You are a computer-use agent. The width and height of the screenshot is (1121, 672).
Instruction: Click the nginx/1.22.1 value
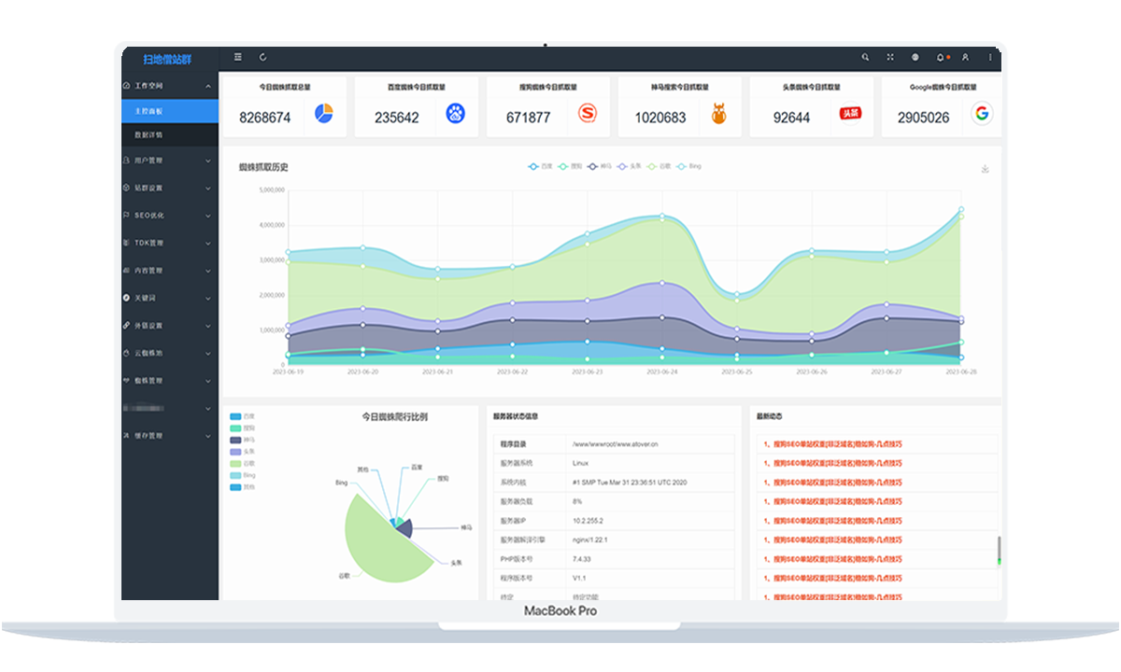tap(590, 539)
